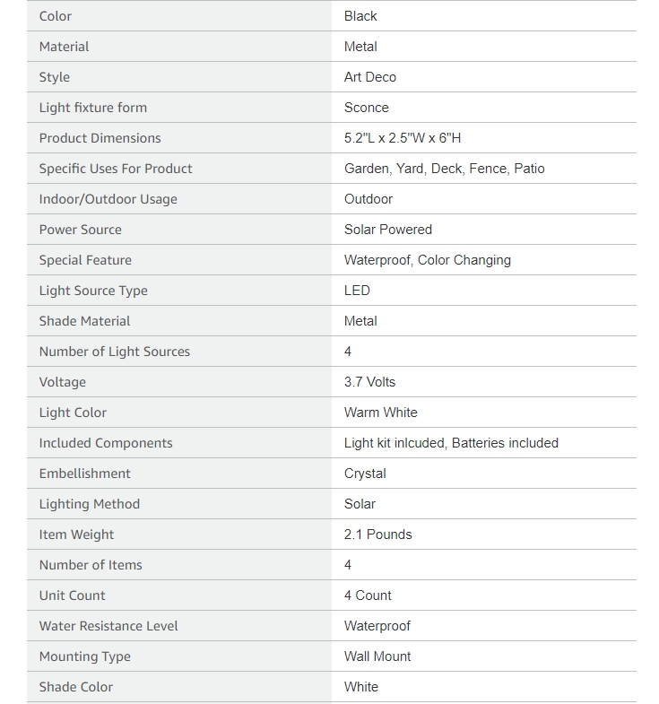Select Garden, Yard, Deck, Fence, Patio text
The height and width of the screenshot is (704, 659).
coord(444,169)
